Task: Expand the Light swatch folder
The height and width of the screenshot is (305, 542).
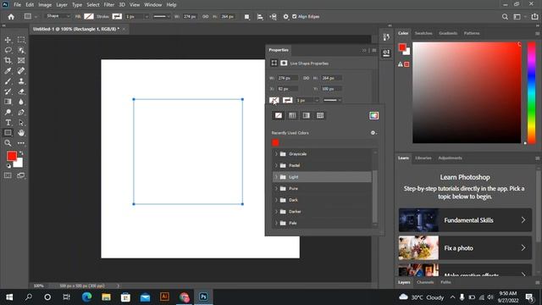Action: (276, 177)
